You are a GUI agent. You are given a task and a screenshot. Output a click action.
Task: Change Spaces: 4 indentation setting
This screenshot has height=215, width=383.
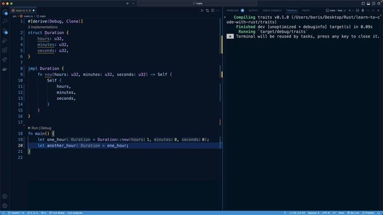pyautogui.click(x=314, y=213)
